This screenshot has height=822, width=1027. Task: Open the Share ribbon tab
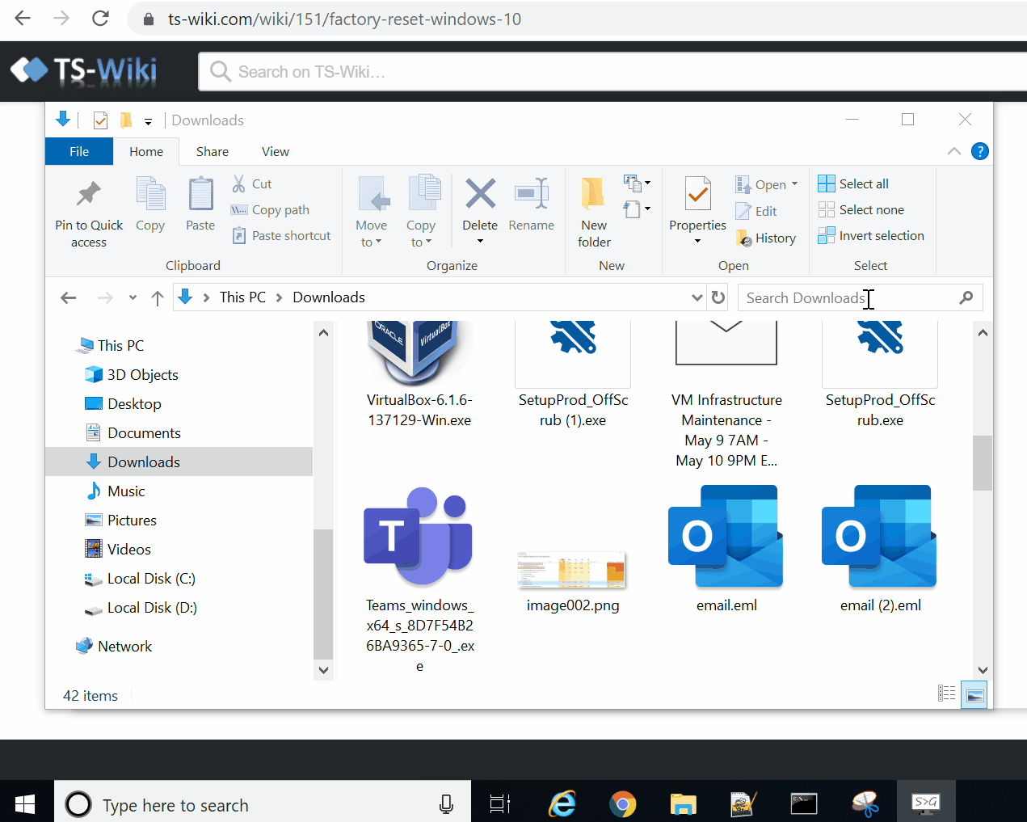click(212, 152)
